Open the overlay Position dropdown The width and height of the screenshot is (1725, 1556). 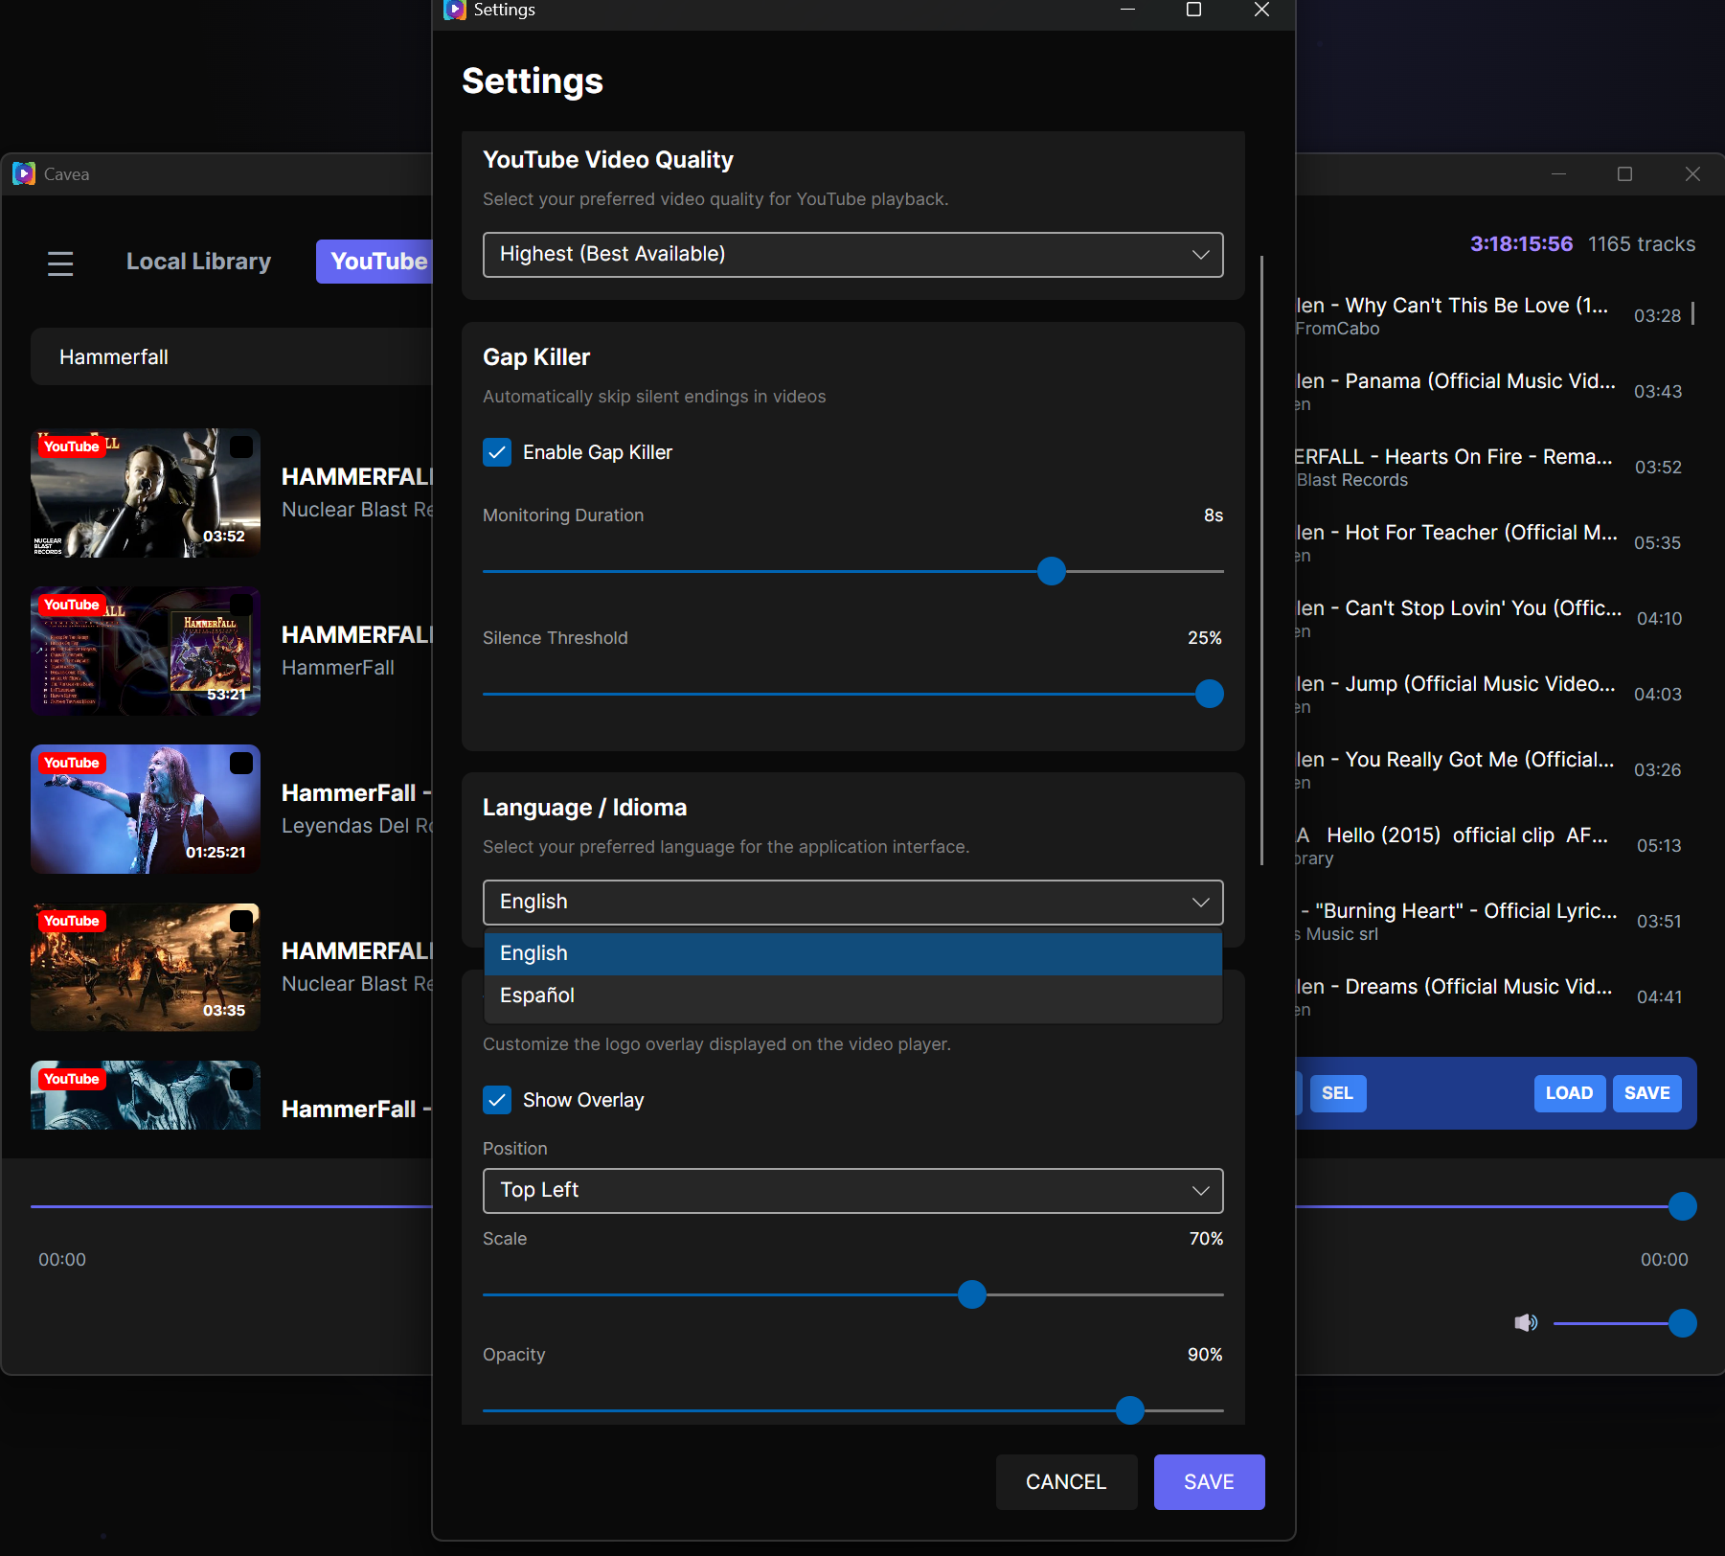click(851, 1191)
